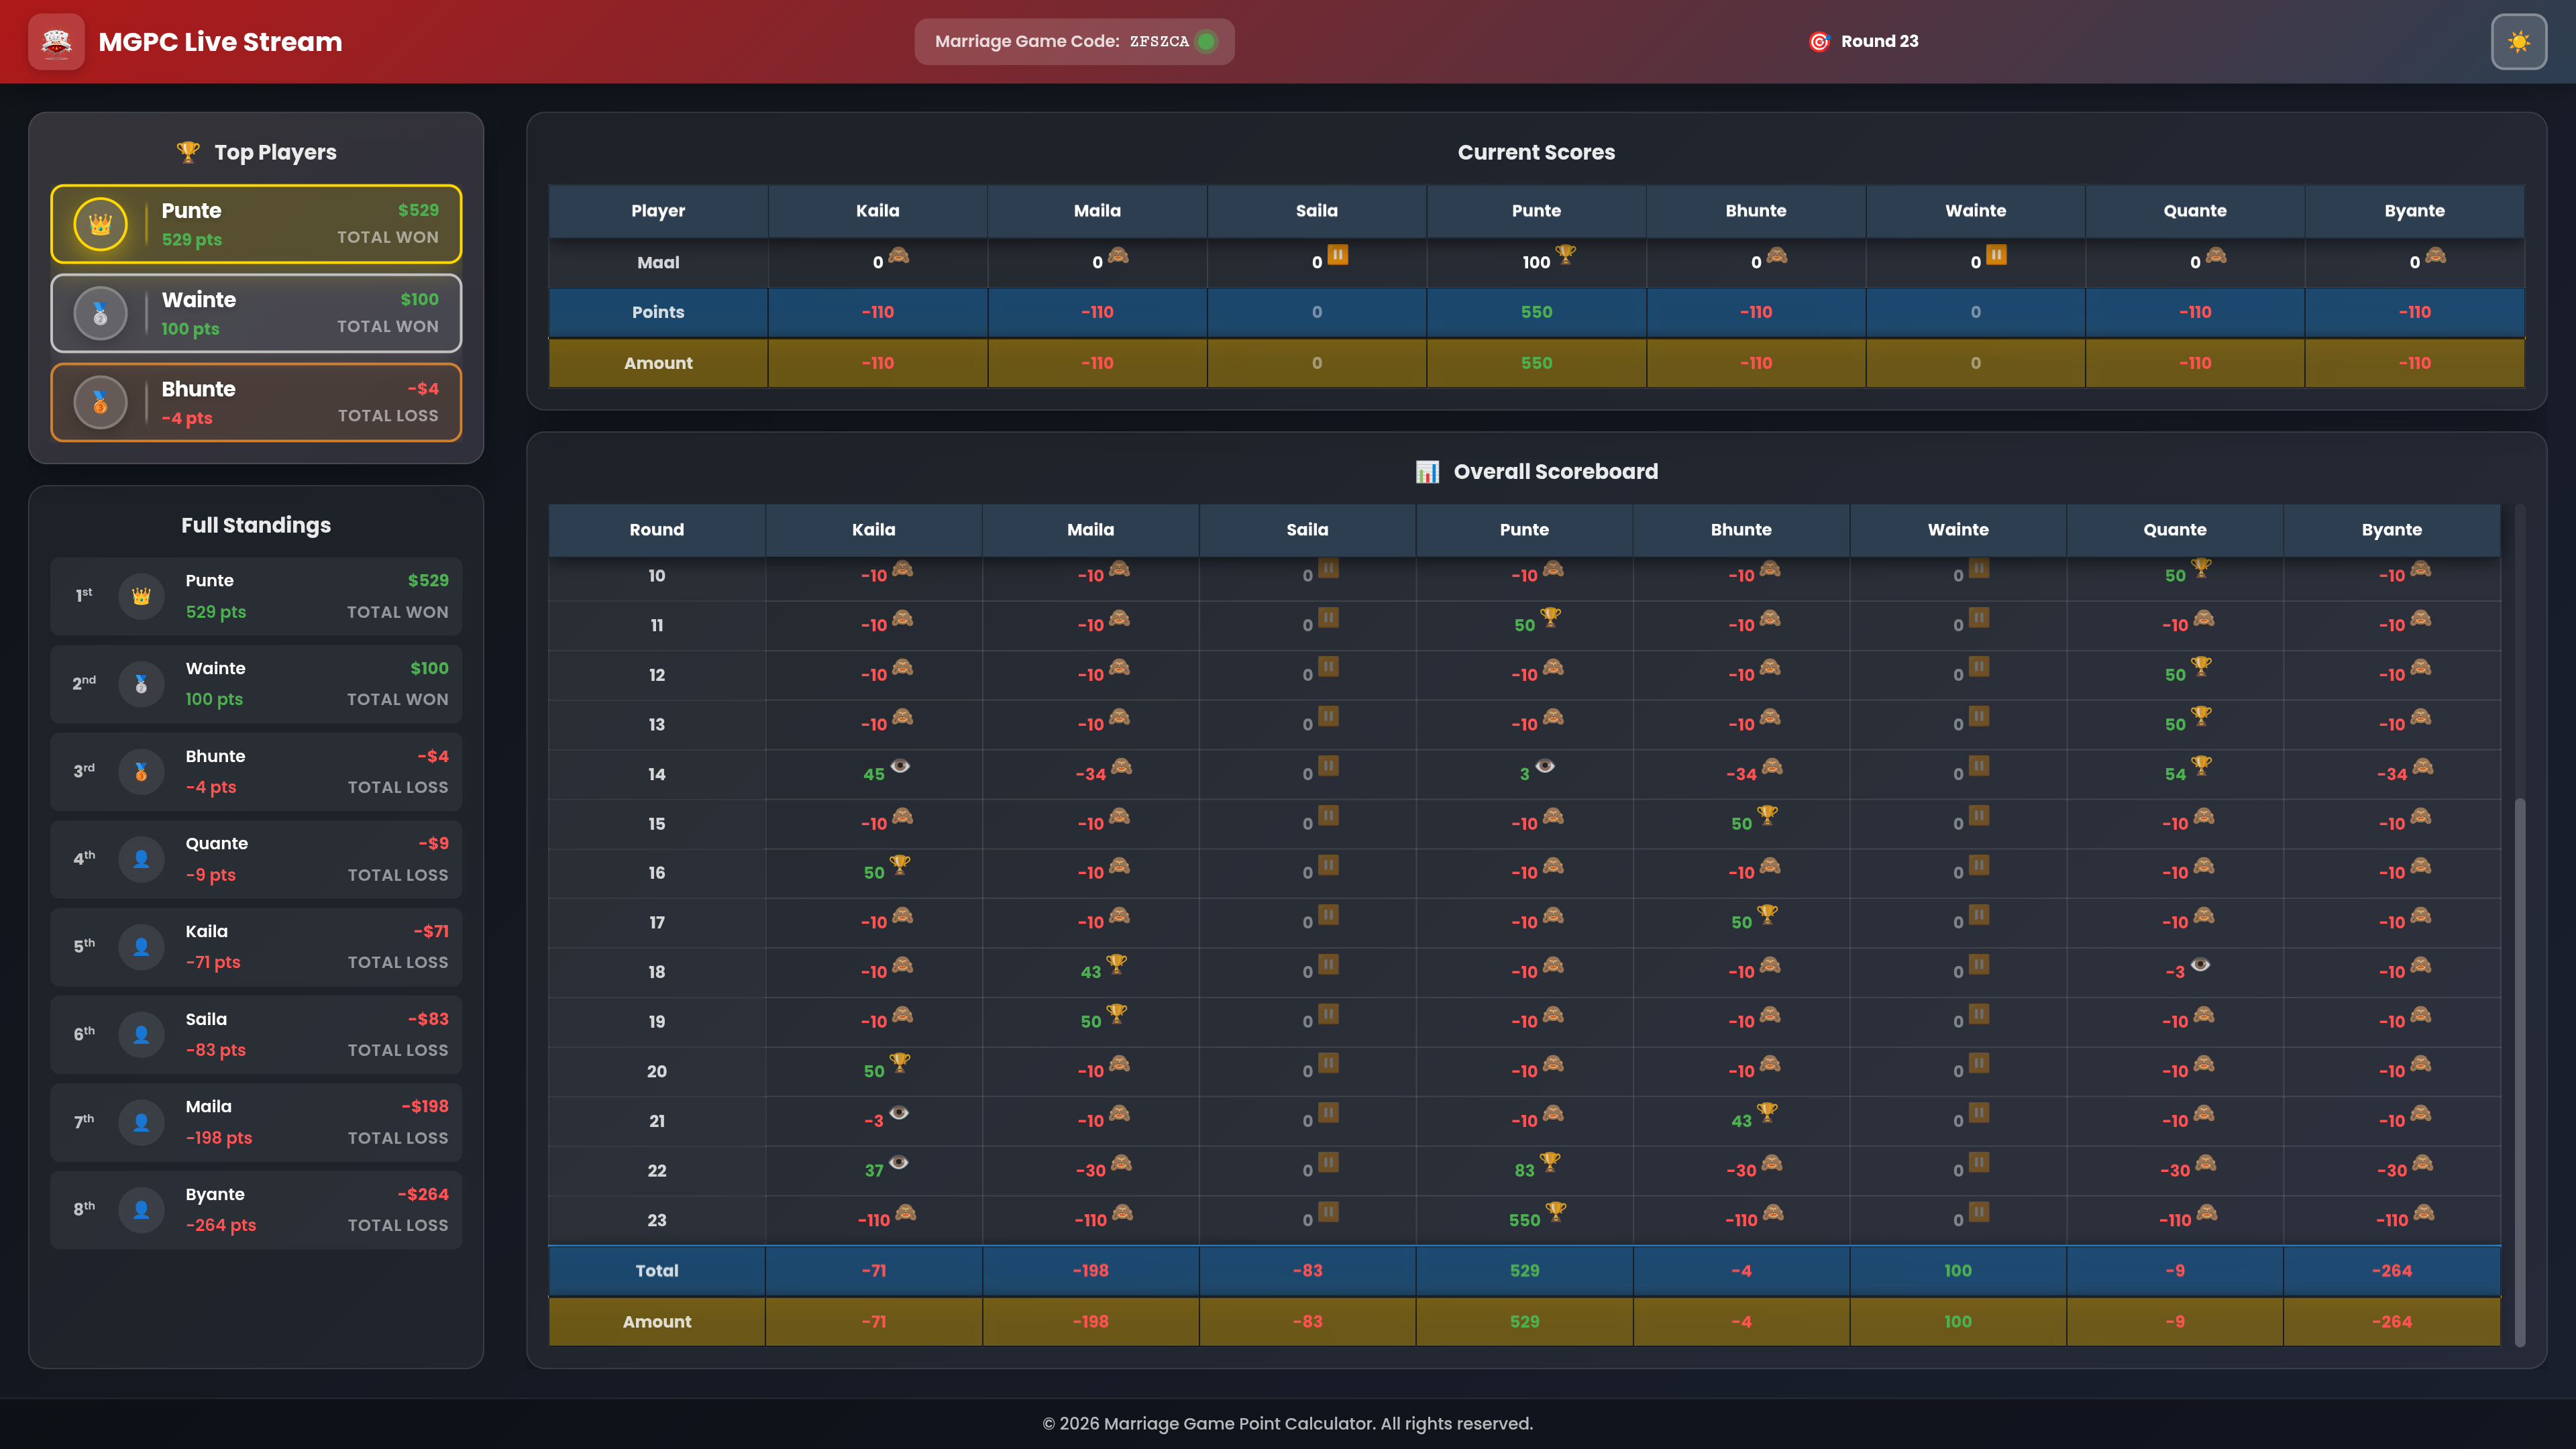The height and width of the screenshot is (1449, 2576).
Task: Click pause icon beside Saila's Maal score
Action: pos(1337,255)
